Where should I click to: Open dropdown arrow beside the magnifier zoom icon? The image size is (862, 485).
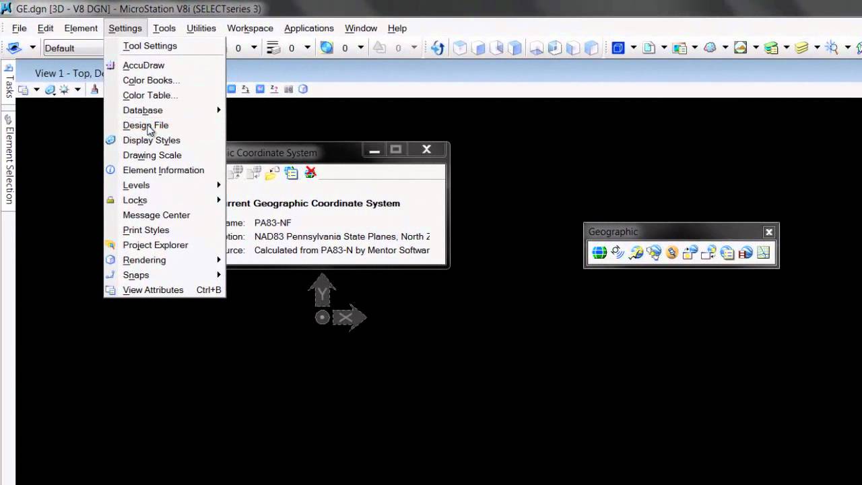(x=847, y=48)
